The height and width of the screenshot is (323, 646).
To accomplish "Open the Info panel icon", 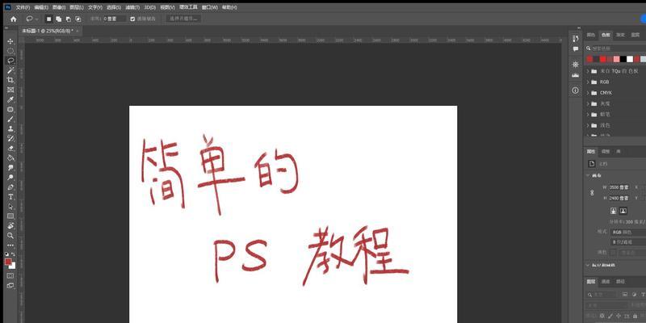I will click(x=576, y=90).
